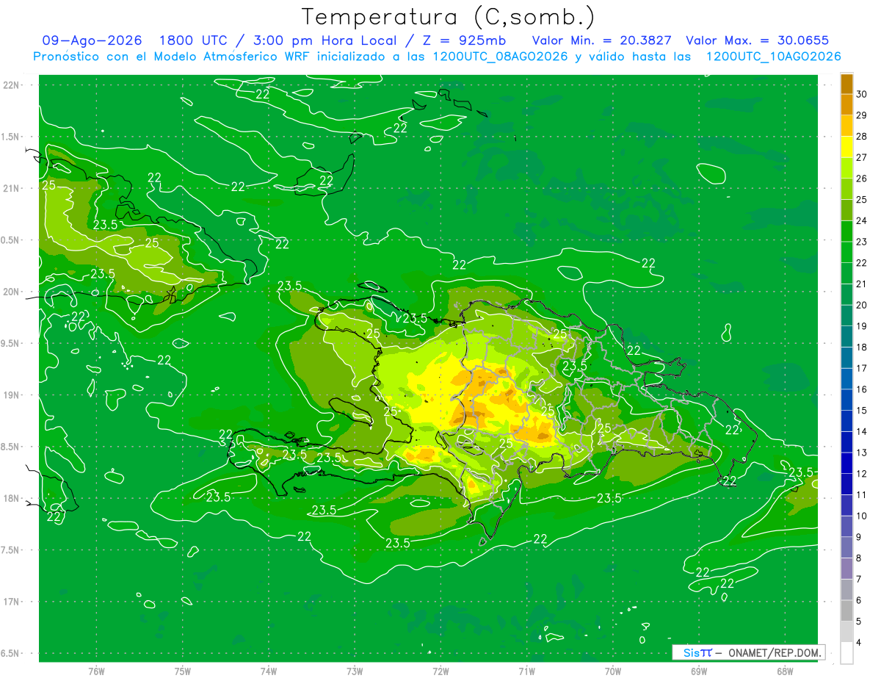Click the '18N' latitude axis label
881x681 pixels.
12,498
